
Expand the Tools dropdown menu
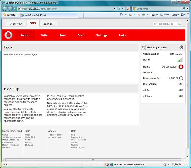(175, 15)
